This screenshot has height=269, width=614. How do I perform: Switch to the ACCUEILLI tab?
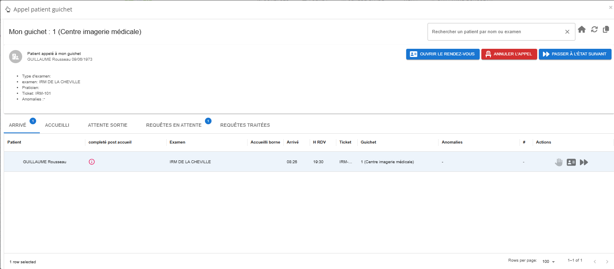57,125
